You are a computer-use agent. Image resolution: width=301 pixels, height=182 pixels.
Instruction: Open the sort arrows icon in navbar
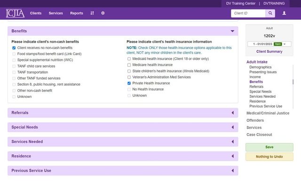92,13
